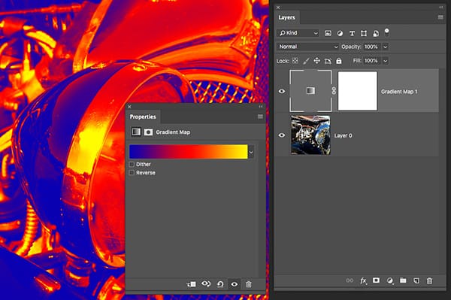Screen dimensions: 451x300
Task: Create a new layer group folder
Action: (x=403, y=280)
